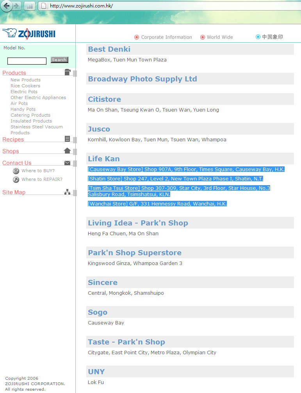
Task: Click the MegaBox, Tuen Mun Town Plaza text
Action: pos(127,59)
